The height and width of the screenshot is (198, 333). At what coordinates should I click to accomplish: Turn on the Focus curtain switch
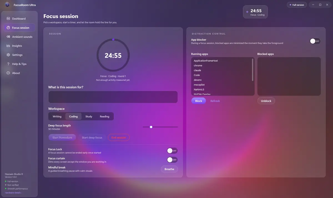click(172, 160)
